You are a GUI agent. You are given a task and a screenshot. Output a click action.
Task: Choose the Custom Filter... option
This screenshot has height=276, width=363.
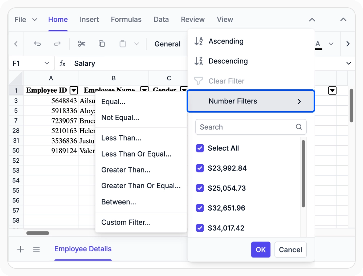(x=141, y=222)
